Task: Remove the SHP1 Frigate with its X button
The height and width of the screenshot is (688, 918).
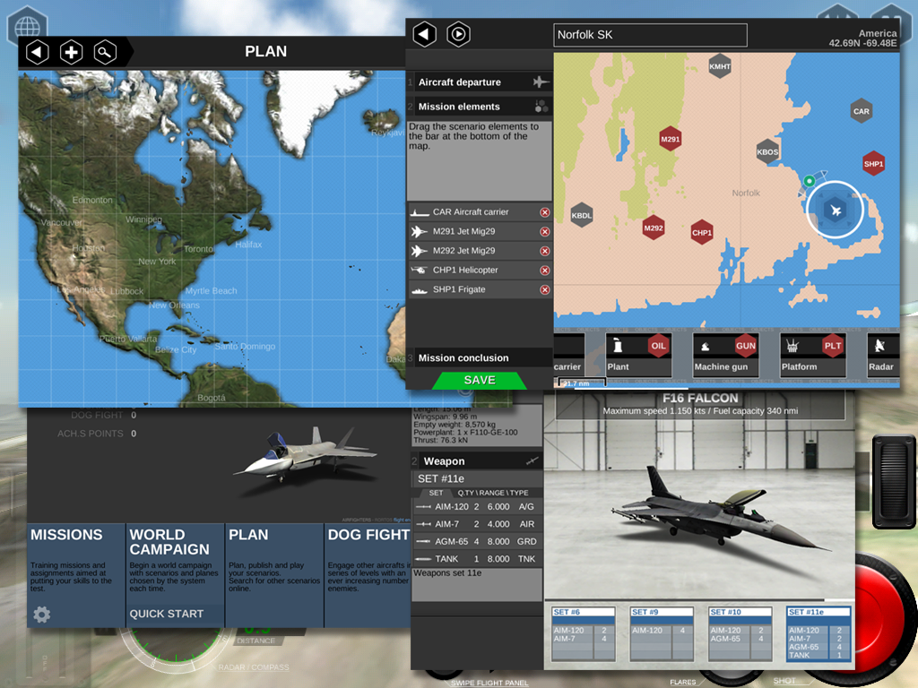Action: (547, 288)
